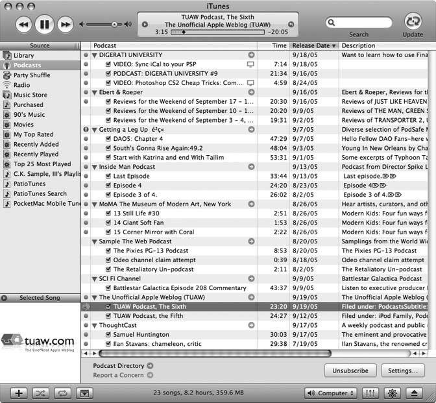This screenshot has height=403, width=436.
Task: Click the add playlist plus button
Action: coord(19,393)
